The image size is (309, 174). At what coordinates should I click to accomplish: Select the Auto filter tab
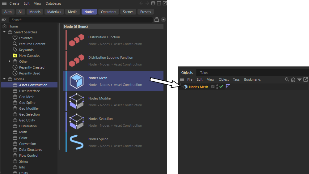[8, 12]
